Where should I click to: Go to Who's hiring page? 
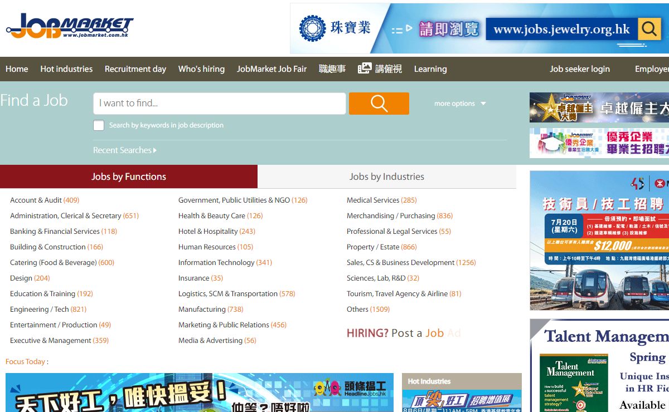[201, 69]
